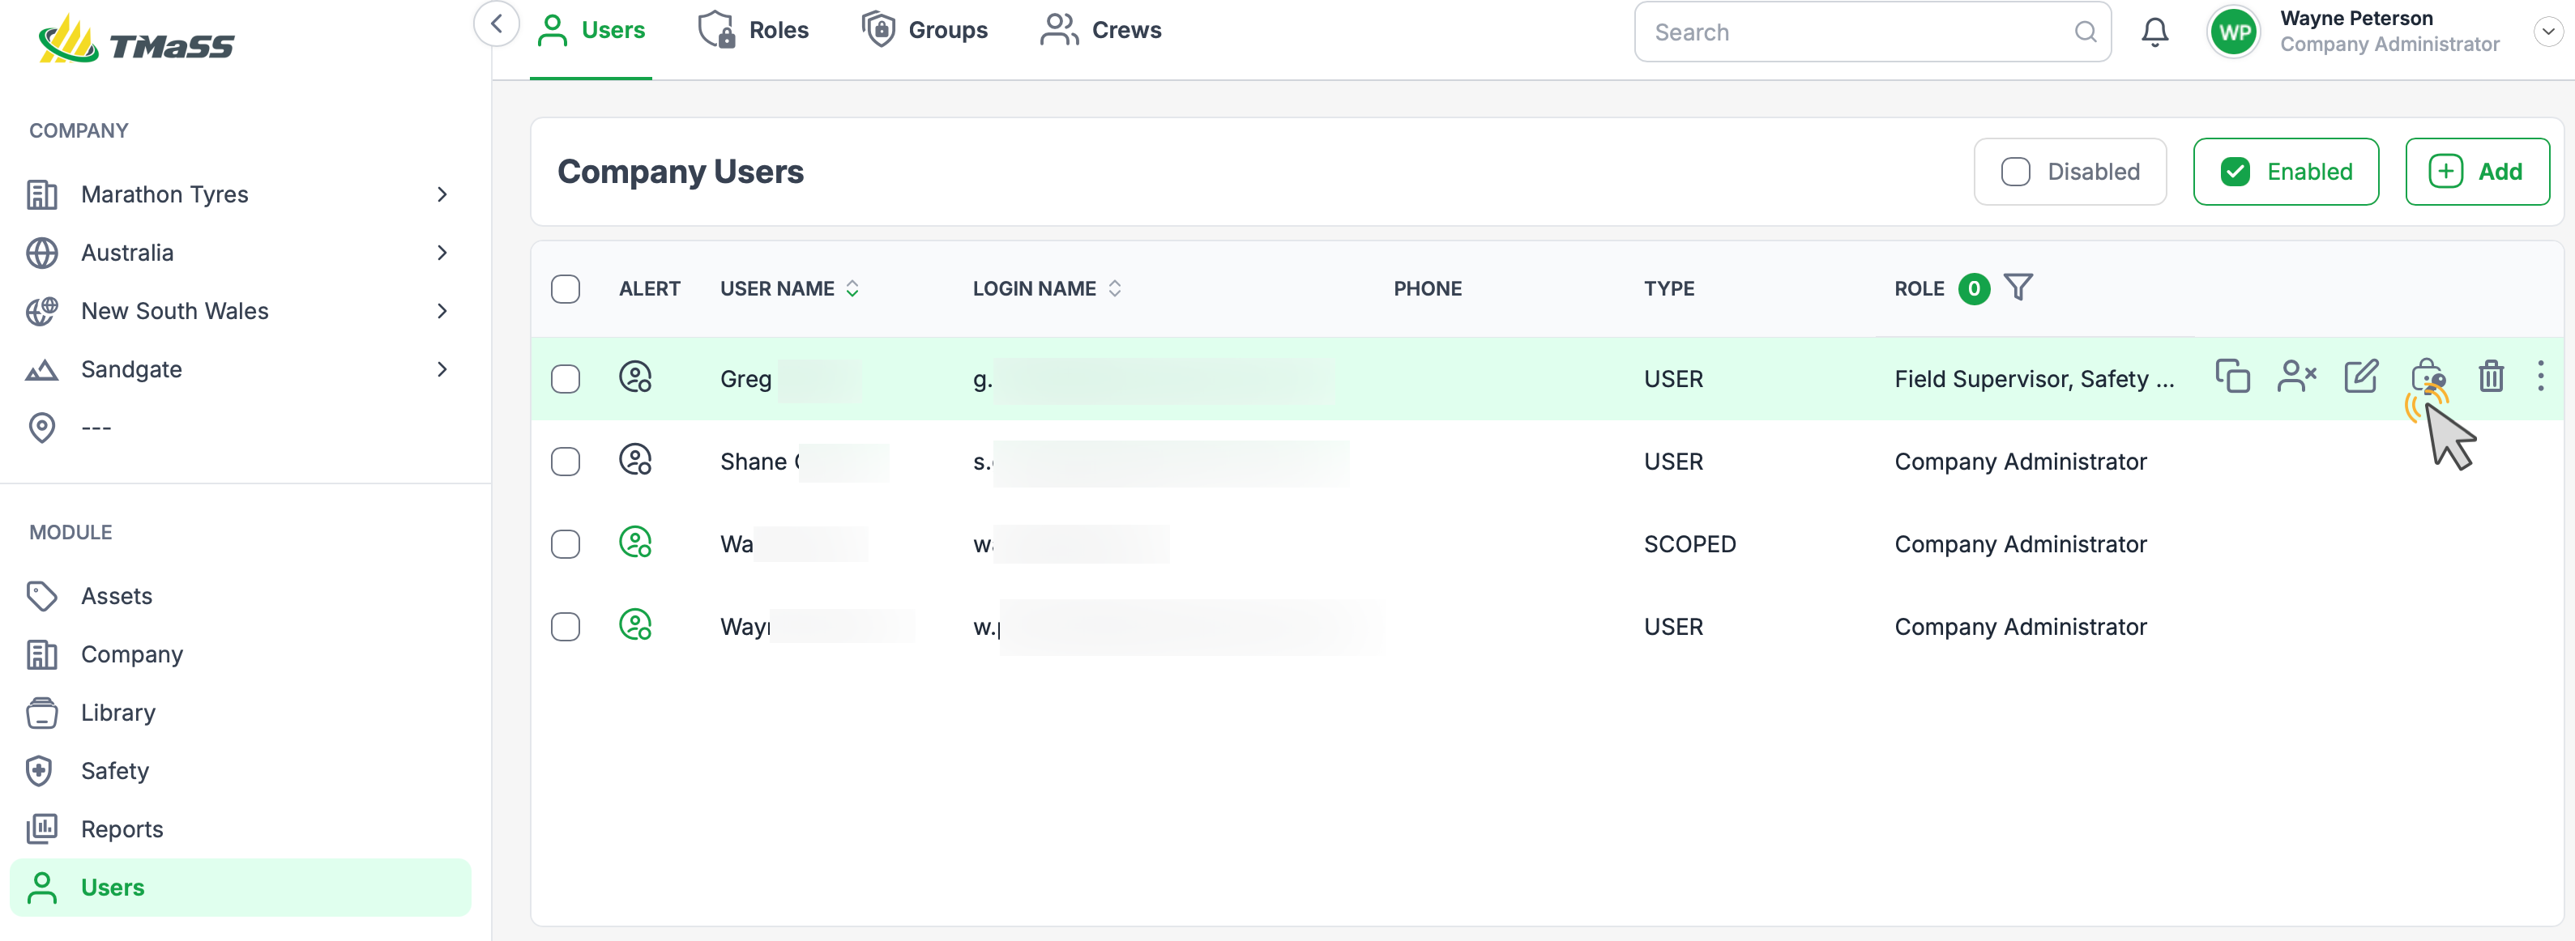Viewport: 2575px width, 941px height.
Task: Open the Safety module link
Action: pyautogui.click(x=115, y=771)
